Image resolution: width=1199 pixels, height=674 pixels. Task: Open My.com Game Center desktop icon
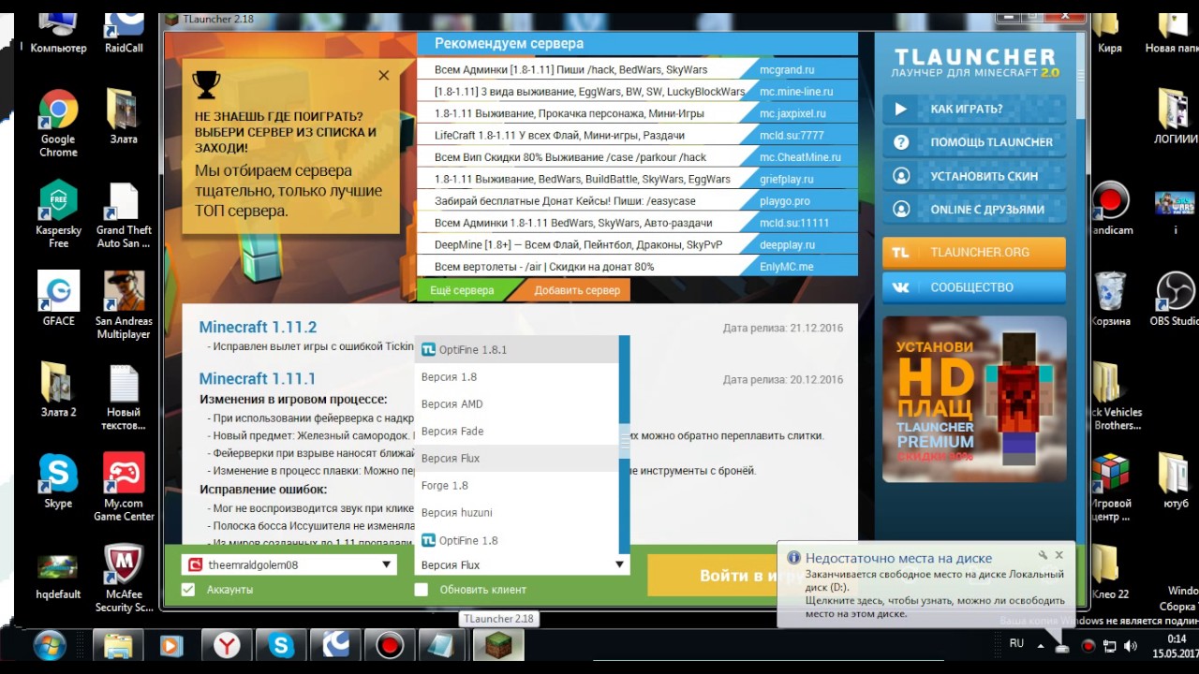pos(124,488)
